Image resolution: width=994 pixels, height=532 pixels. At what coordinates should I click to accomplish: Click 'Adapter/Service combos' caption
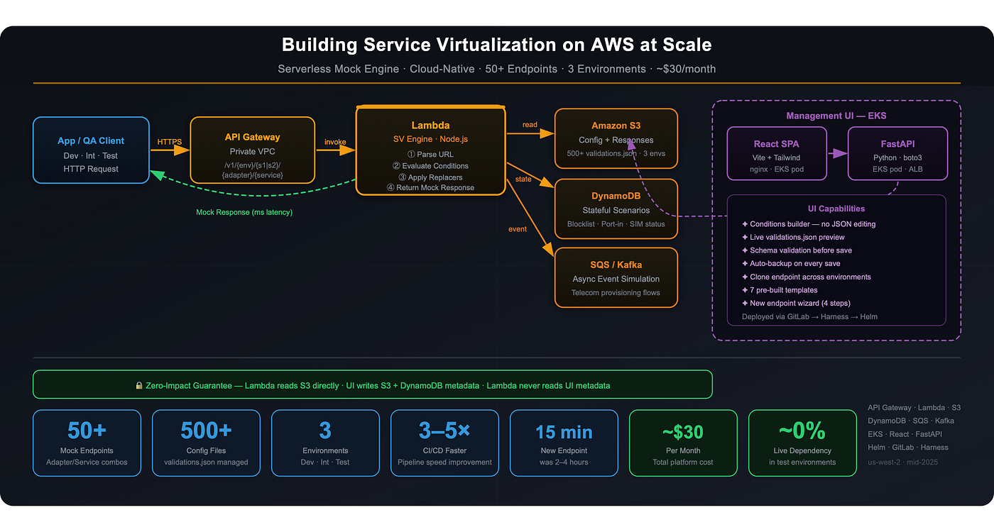(x=87, y=462)
